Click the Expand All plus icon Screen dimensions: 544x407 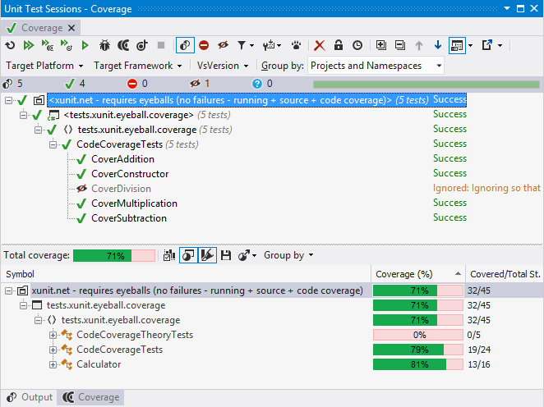click(x=381, y=45)
